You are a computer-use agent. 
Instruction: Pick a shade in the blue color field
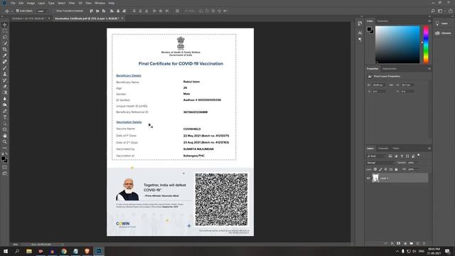[397, 44]
